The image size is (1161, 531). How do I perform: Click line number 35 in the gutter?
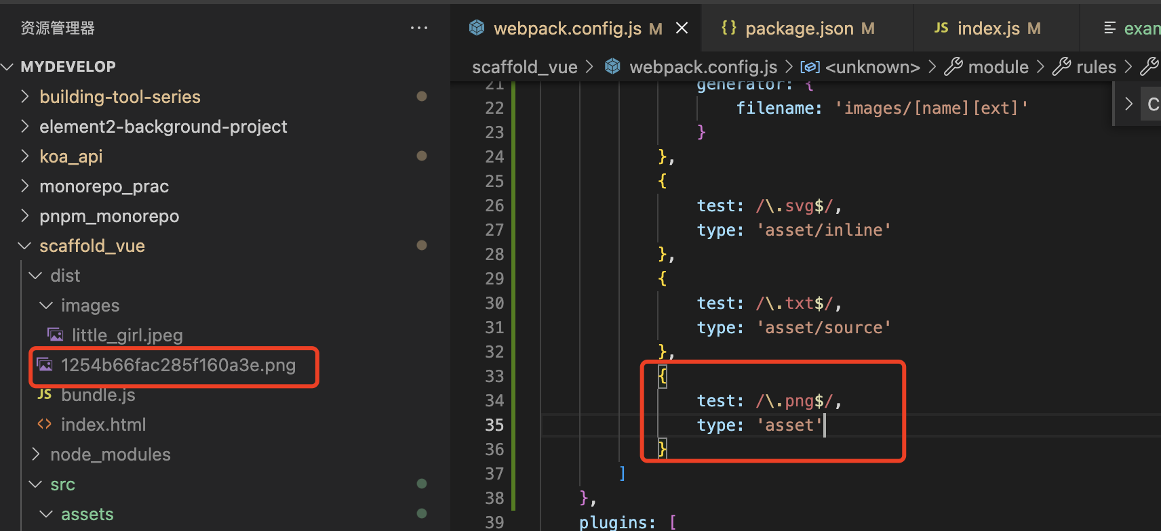494,425
